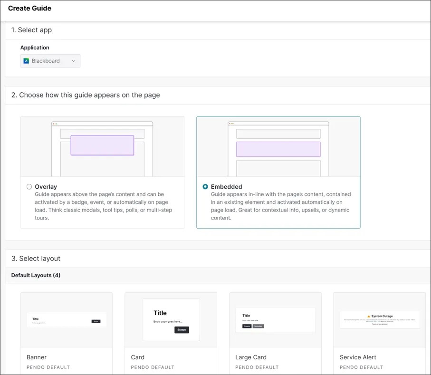Click the Primary button in Large Card preview
Image resolution: width=431 pixels, height=375 pixels.
(247, 326)
